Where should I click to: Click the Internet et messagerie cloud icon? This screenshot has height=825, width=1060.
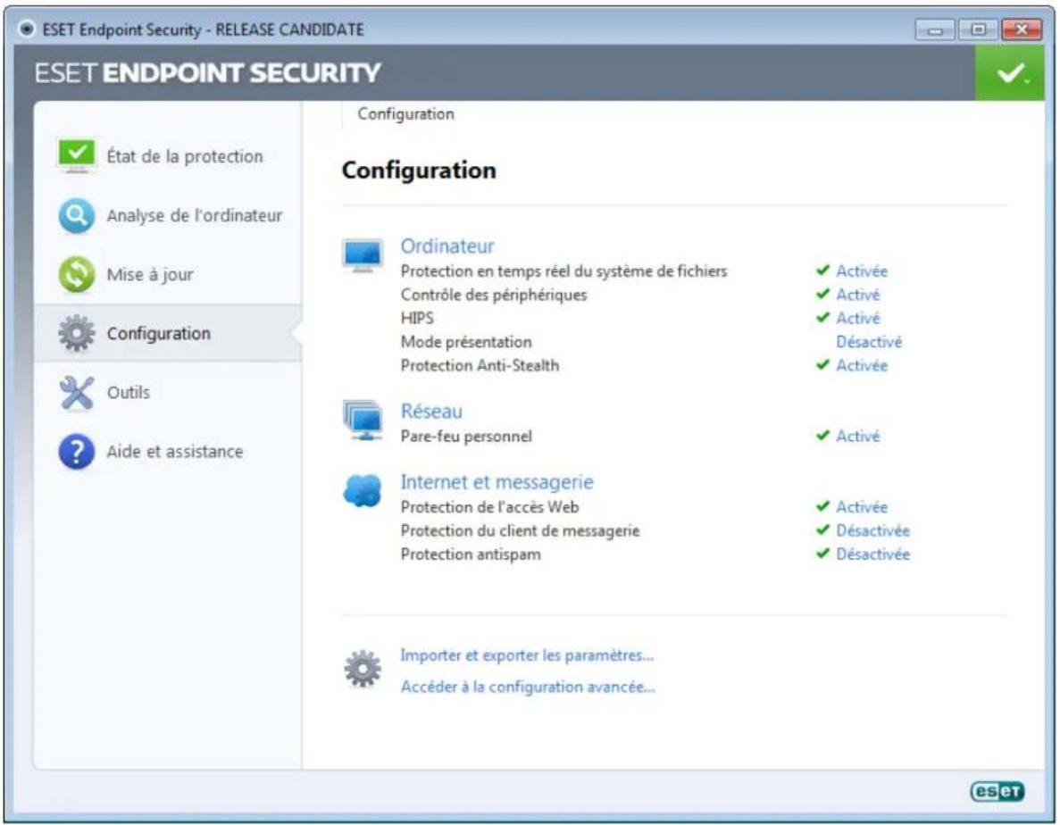[x=363, y=490]
